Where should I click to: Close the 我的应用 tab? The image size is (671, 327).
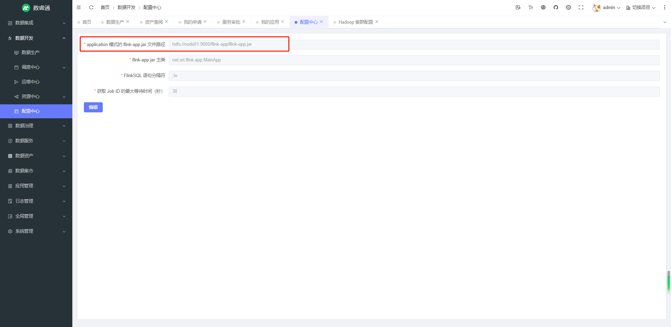tap(283, 22)
